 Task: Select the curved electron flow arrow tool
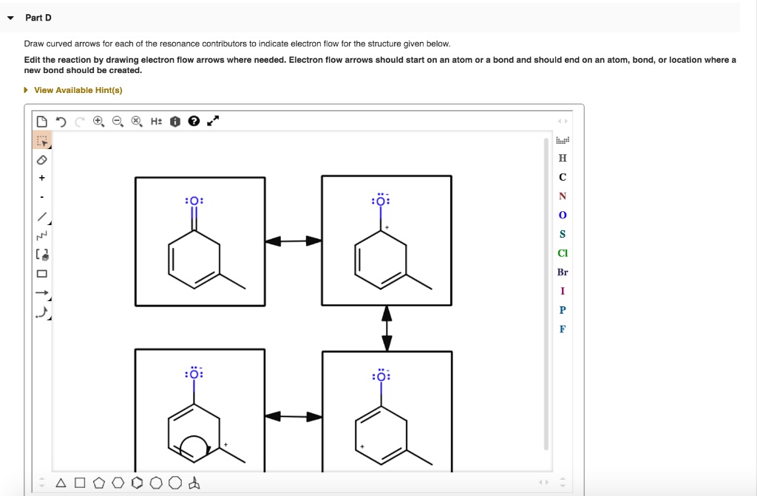(42, 312)
